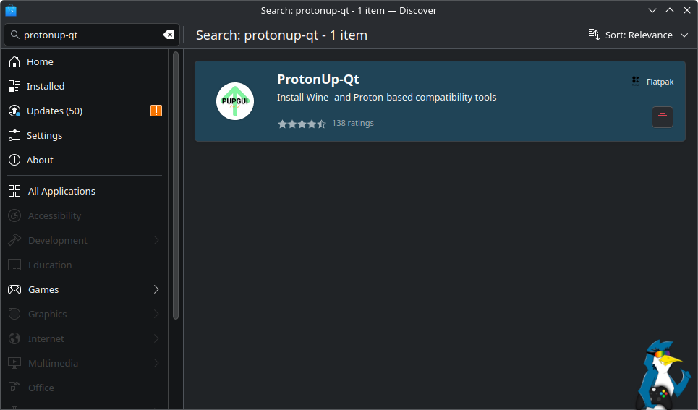698x410 pixels.
Task: Open the Installed apps list
Action: (45, 86)
